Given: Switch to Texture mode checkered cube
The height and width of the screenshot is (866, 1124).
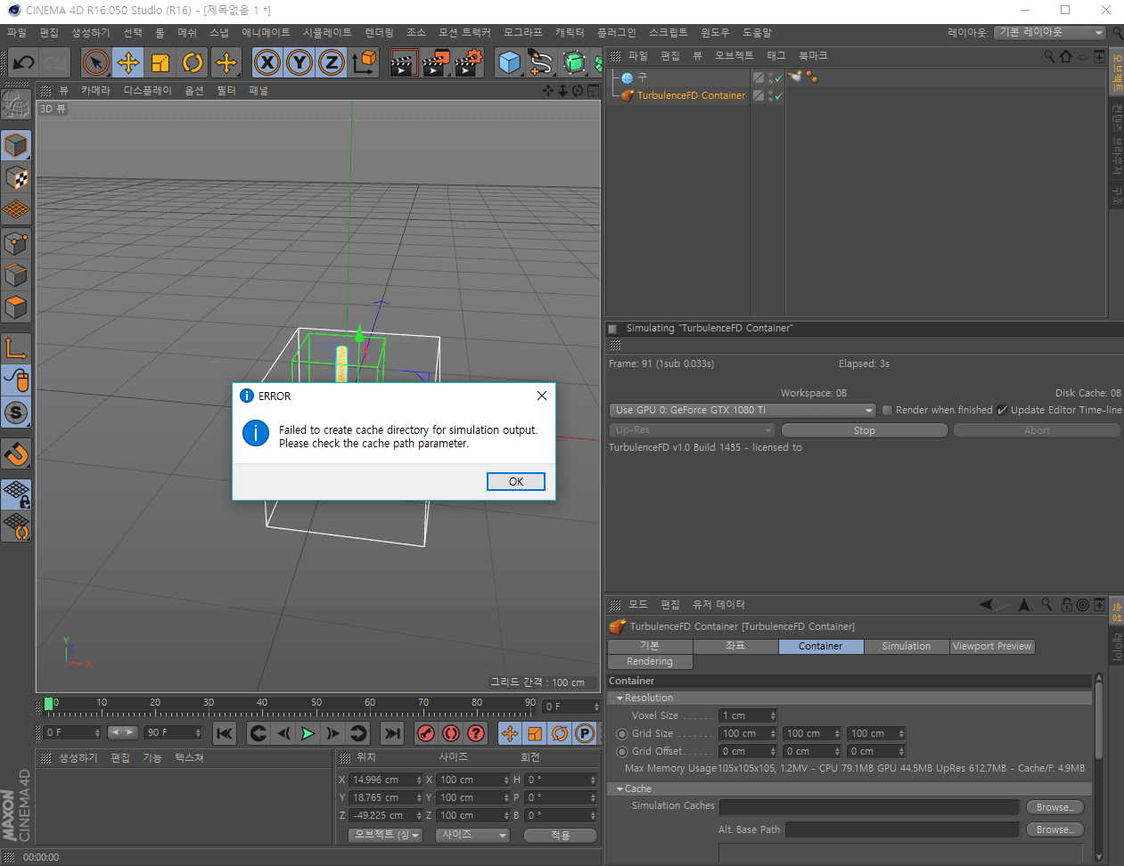Looking at the screenshot, I should click(16, 178).
